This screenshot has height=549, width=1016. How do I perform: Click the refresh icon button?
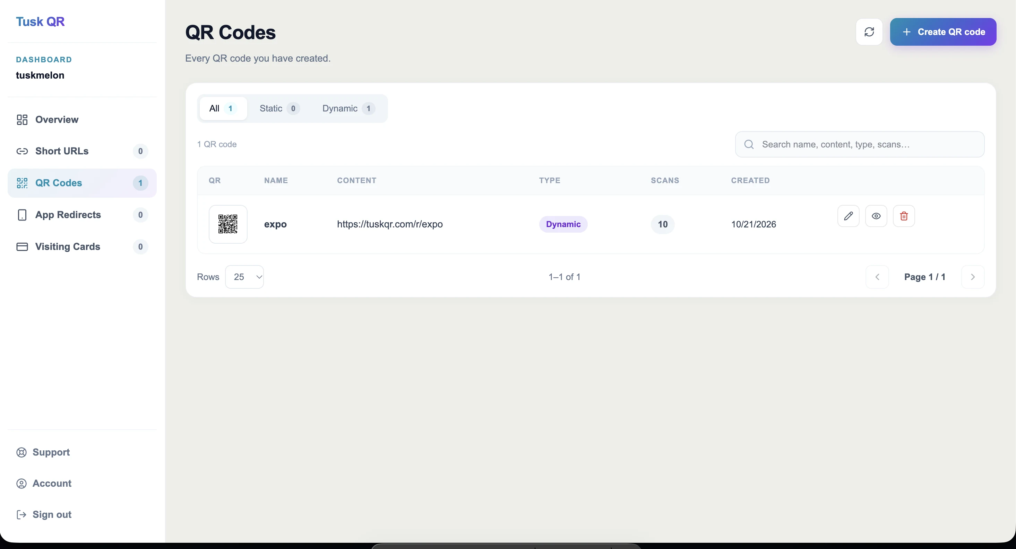tap(869, 32)
